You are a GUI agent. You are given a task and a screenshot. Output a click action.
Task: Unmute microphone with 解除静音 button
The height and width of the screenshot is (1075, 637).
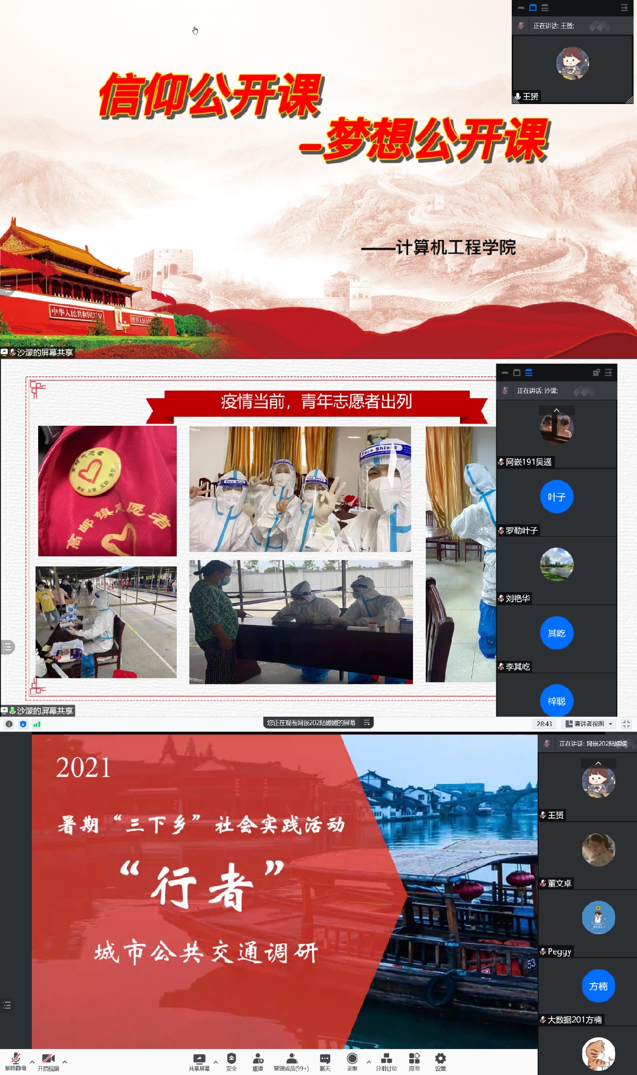15,1062
